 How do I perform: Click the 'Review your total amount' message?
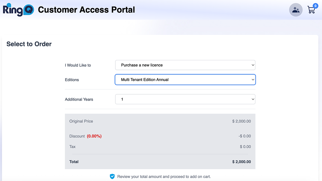point(164,176)
